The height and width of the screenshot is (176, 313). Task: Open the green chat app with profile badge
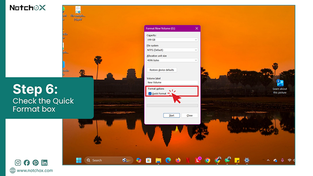tap(227, 160)
